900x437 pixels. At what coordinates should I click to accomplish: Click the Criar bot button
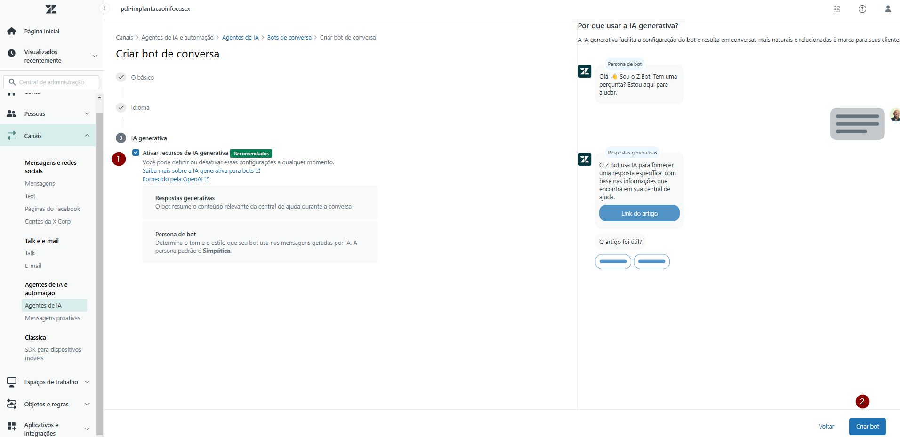click(x=867, y=427)
